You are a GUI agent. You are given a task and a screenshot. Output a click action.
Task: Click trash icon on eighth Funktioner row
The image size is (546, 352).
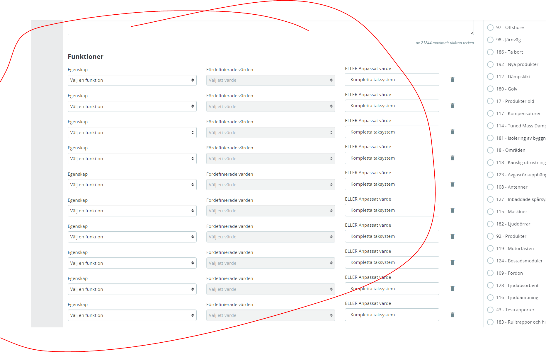click(x=453, y=262)
